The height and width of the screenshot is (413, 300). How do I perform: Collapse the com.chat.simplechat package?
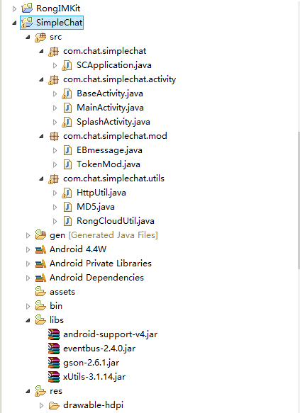click(x=41, y=52)
